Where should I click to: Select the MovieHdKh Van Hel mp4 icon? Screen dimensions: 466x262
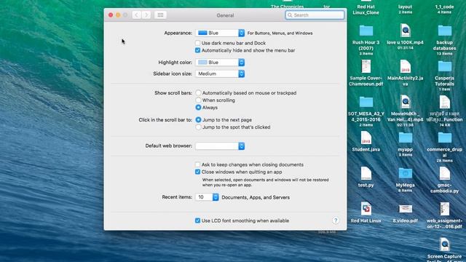tap(405, 102)
